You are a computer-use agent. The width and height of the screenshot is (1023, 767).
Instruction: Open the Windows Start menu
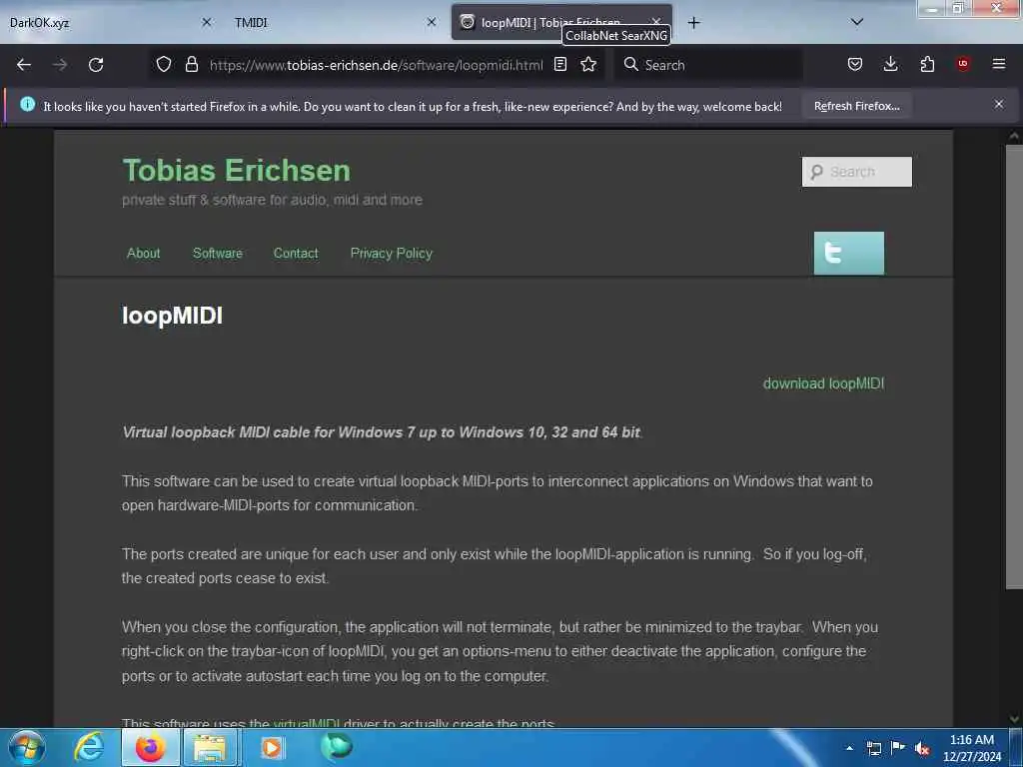(27, 747)
